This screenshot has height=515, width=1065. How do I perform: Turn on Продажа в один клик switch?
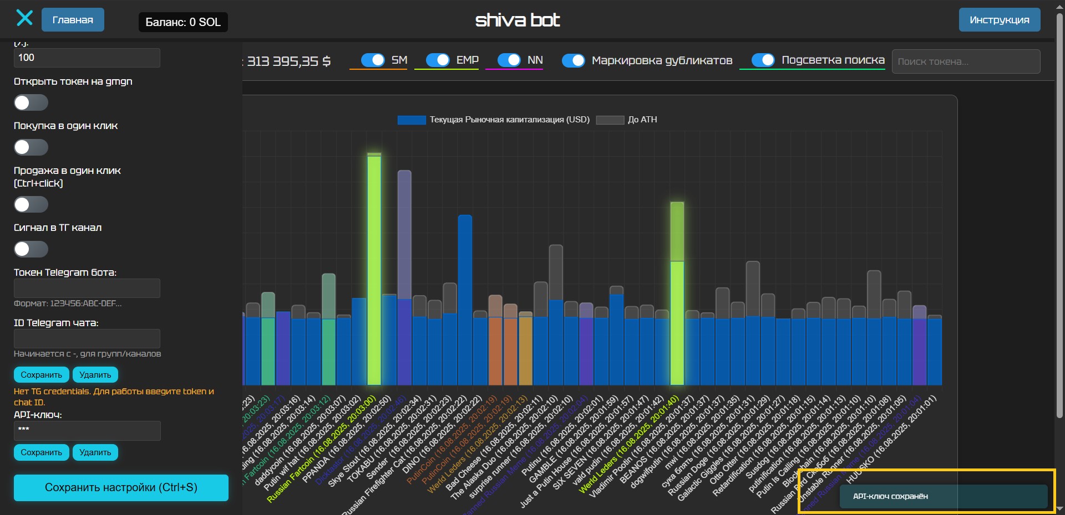[31, 205]
